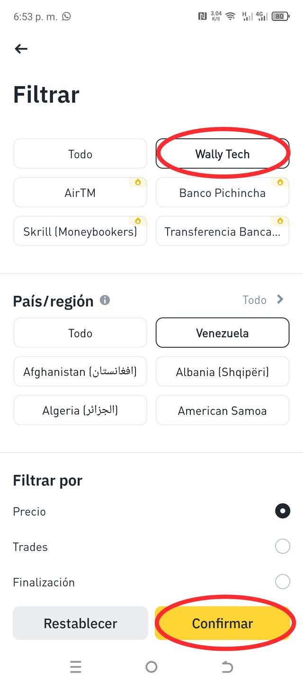
Task: Select the AirTM payment method
Action: pyautogui.click(x=80, y=193)
